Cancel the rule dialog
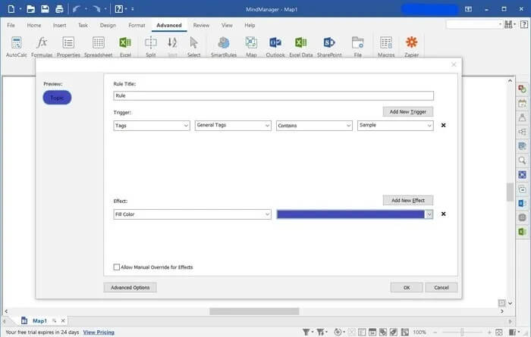Viewport: 531px width, 337px height. coord(441,287)
